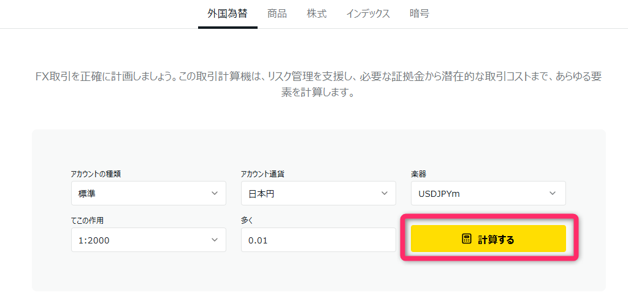Click the てこの作用 field label
Image resolution: width=628 pixels, height=306 pixels.
coord(91,221)
